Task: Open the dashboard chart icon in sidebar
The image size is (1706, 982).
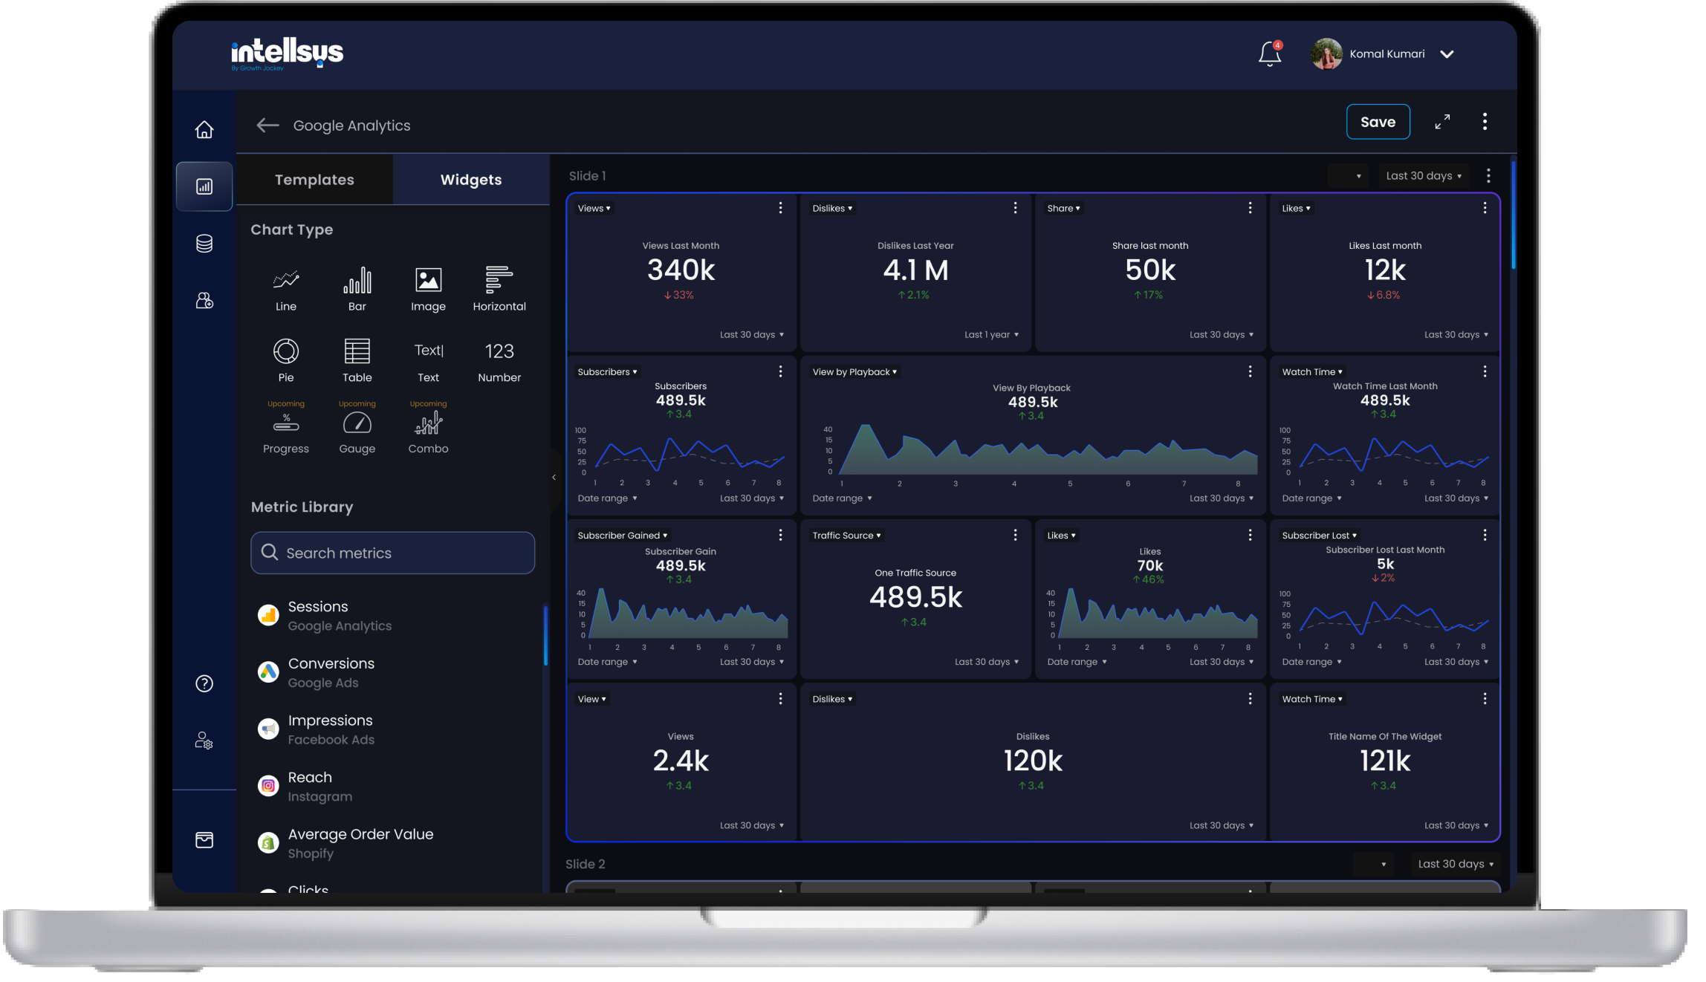Action: pyautogui.click(x=204, y=186)
